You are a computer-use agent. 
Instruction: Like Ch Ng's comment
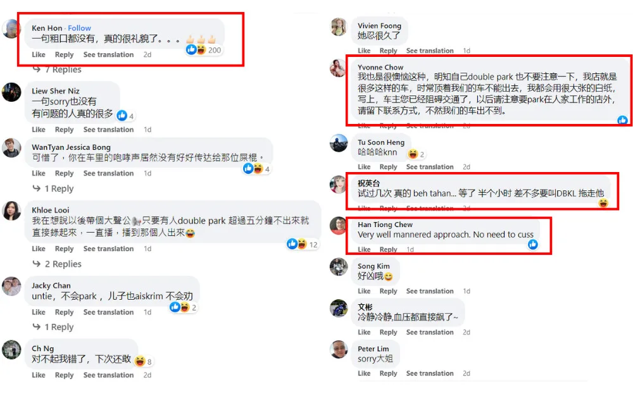tap(39, 375)
